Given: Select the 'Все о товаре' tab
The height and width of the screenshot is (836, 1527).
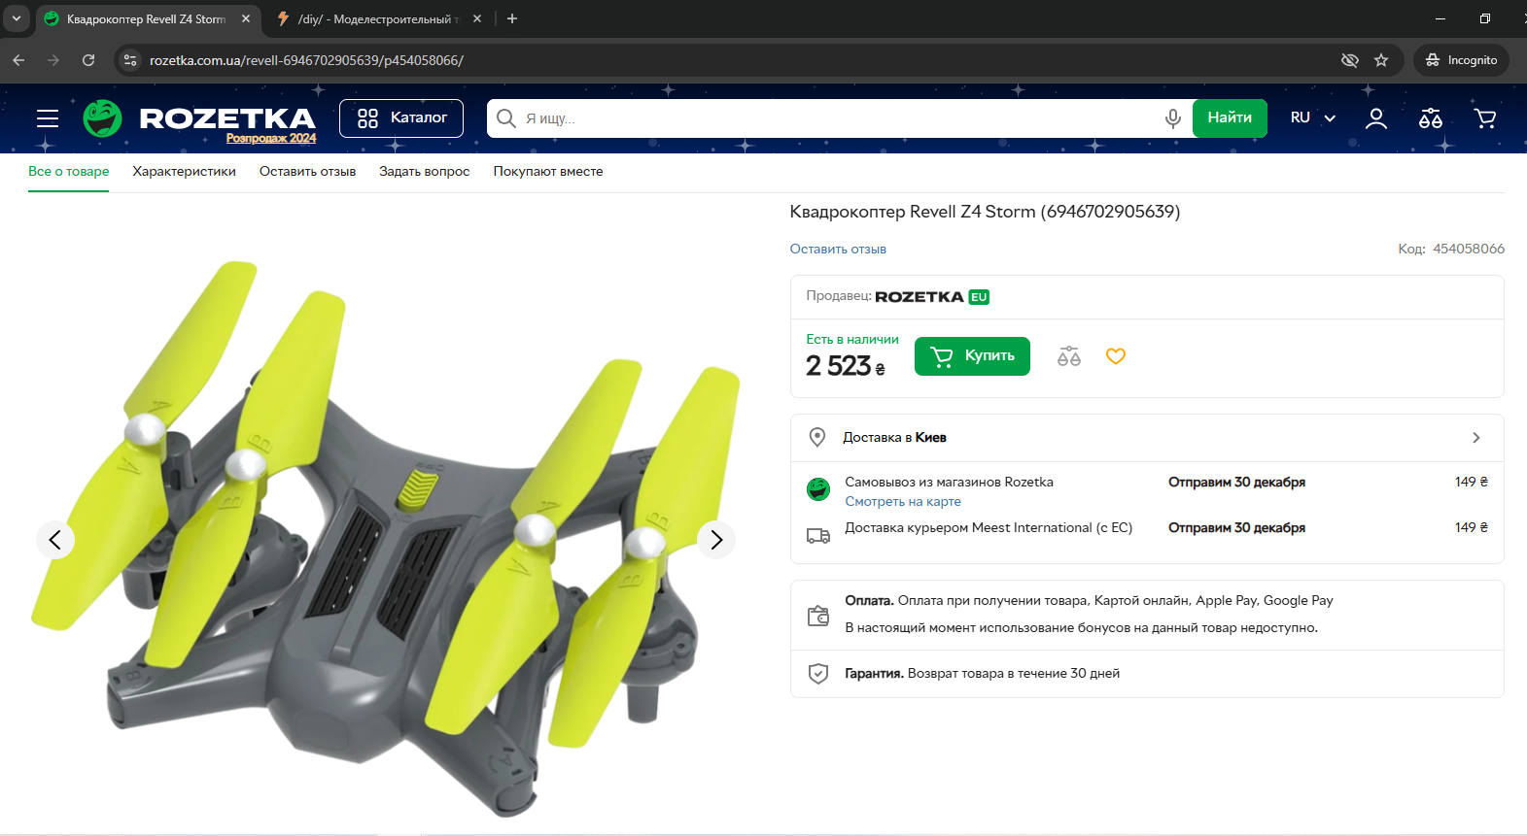Looking at the screenshot, I should [69, 172].
